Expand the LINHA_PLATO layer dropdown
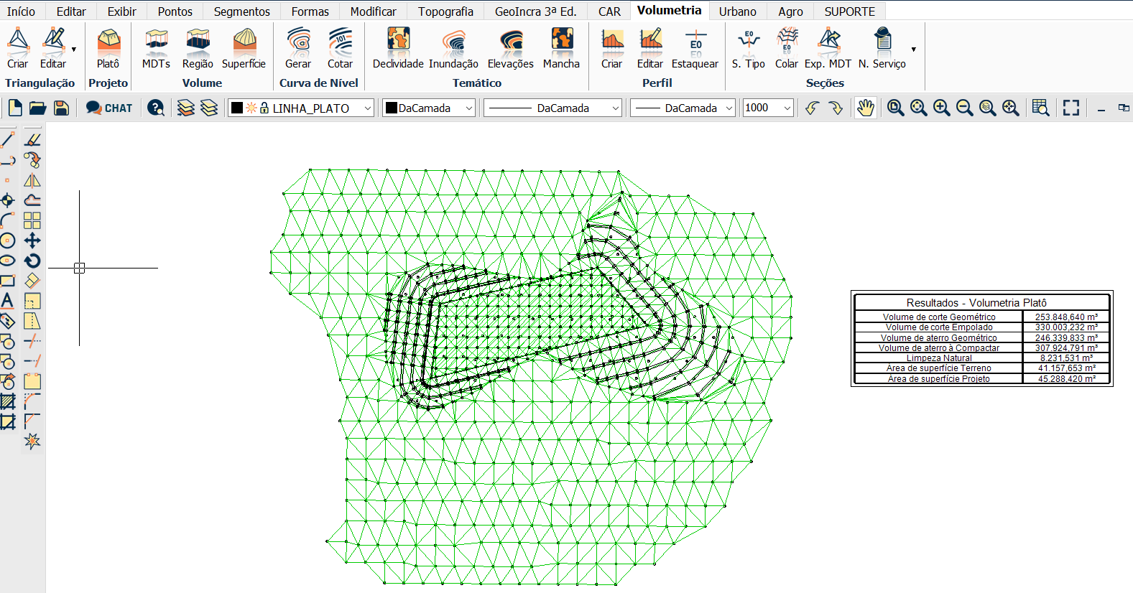This screenshot has width=1133, height=593. click(368, 108)
